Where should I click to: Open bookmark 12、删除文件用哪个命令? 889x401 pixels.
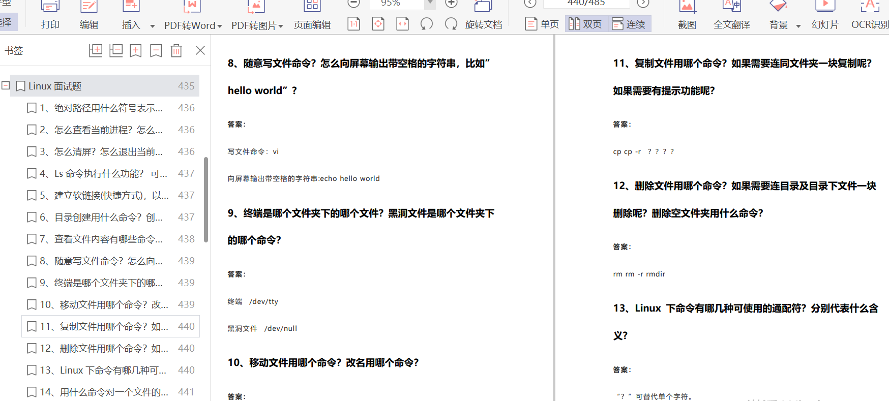click(110, 348)
